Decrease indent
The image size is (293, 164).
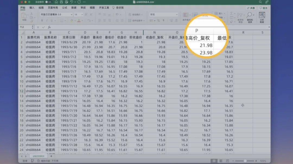[117, 21]
